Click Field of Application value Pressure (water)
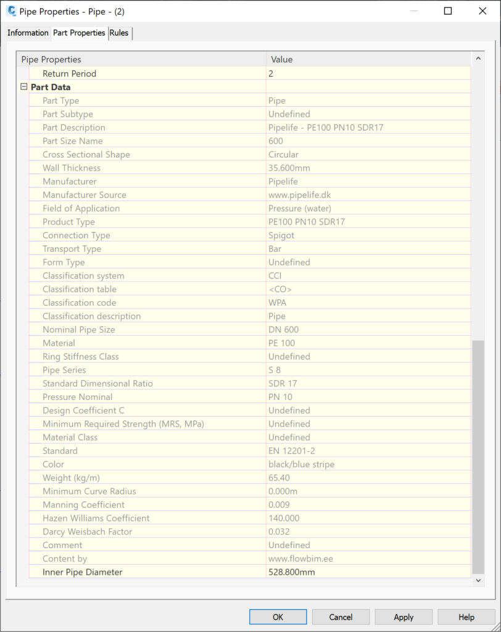 [300, 209]
